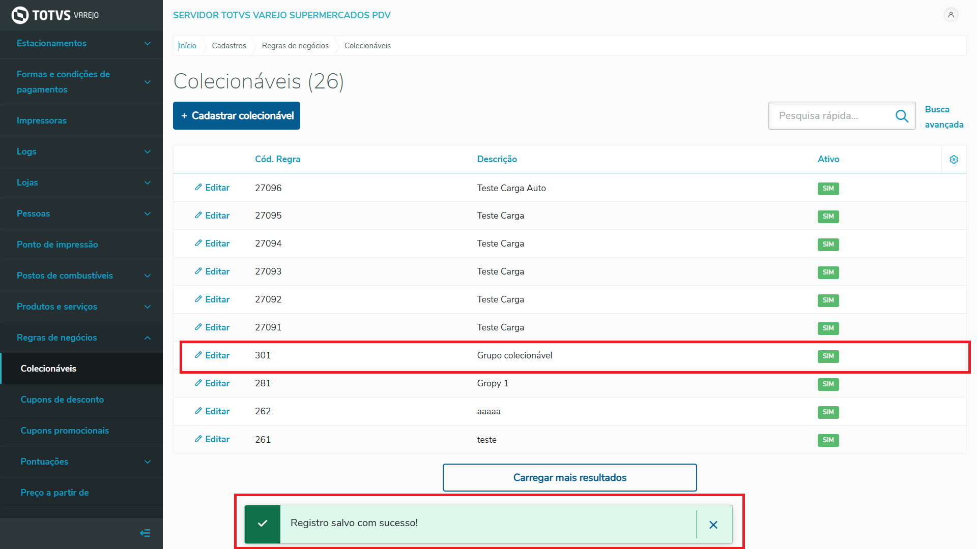Dismiss the success notification with X
This screenshot has height=549, width=977.
click(x=713, y=525)
